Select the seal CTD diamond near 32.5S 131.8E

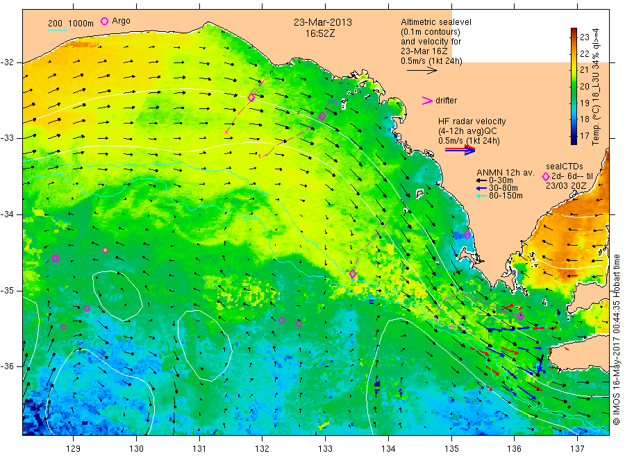(x=251, y=97)
